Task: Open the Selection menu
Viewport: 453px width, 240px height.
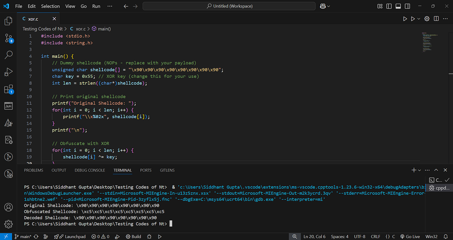Action: pos(50,6)
